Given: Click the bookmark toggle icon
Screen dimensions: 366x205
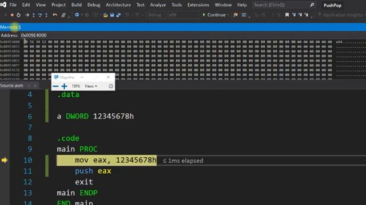Looking at the screenshot, I should point(287,15).
